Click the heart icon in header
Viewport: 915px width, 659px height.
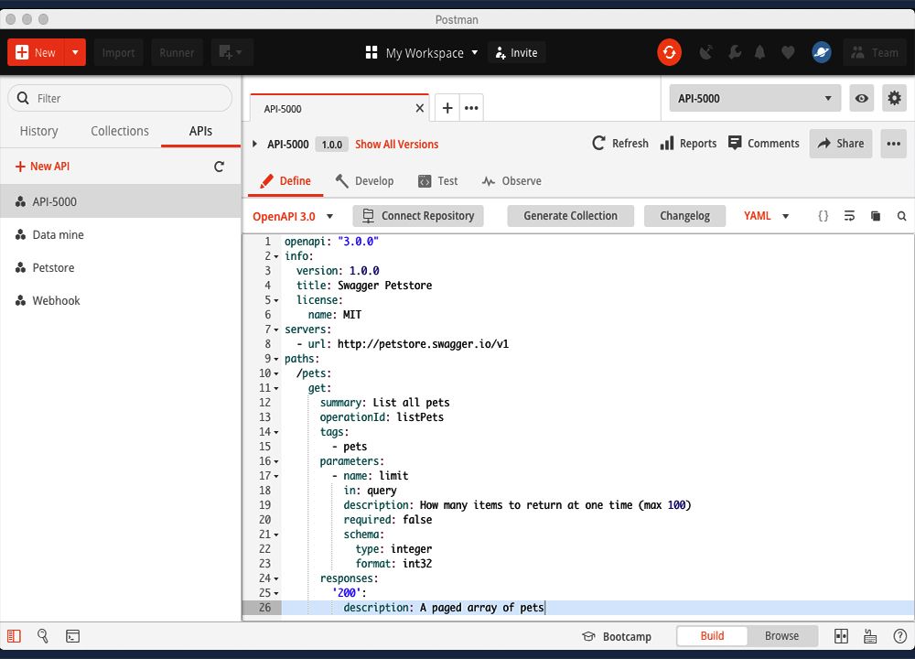point(788,52)
